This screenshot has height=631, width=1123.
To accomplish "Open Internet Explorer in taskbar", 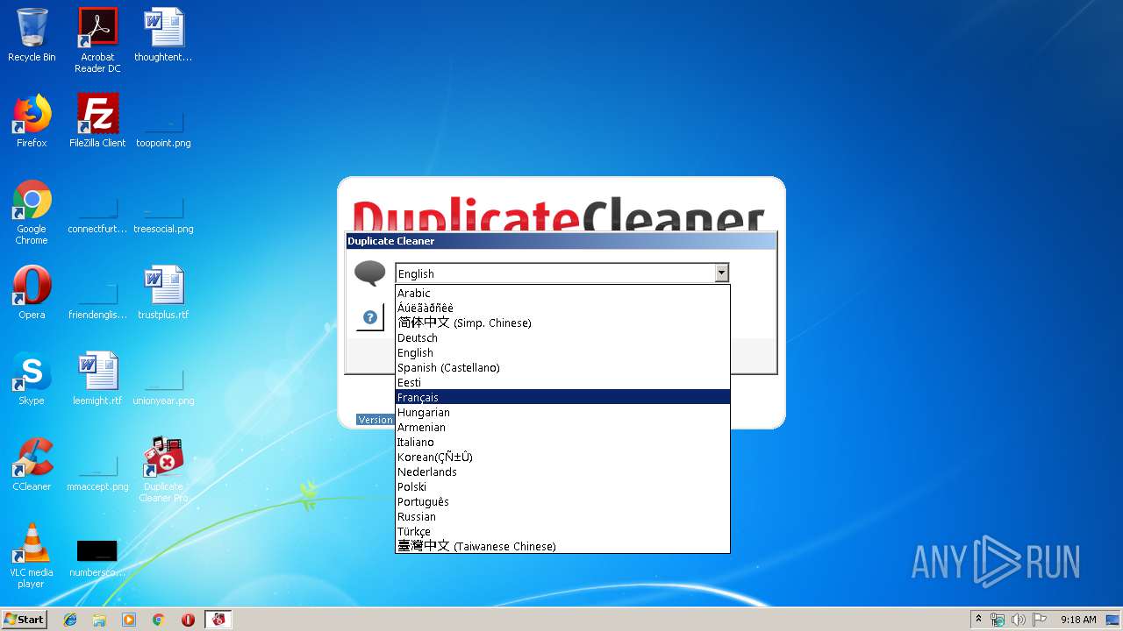I will (x=70, y=620).
